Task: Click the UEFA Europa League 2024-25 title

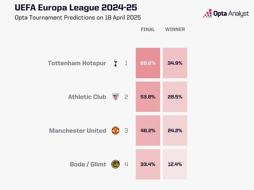Action: click(69, 8)
